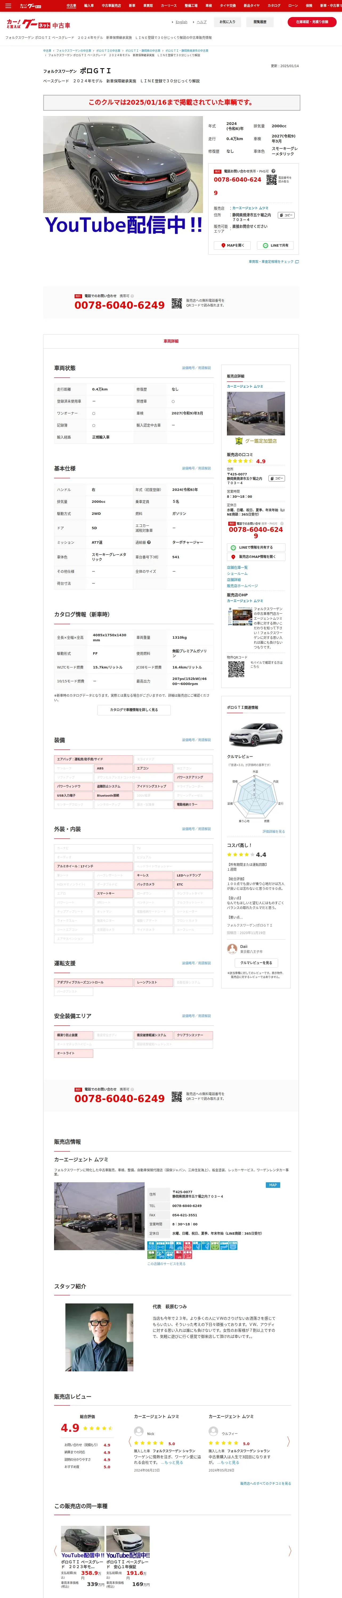Copy the dealer address with コピー button
The width and height of the screenshot is (342, 1598).
tap(286, 215)
